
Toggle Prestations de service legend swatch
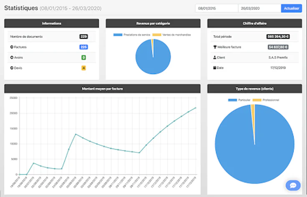point(118,35)
